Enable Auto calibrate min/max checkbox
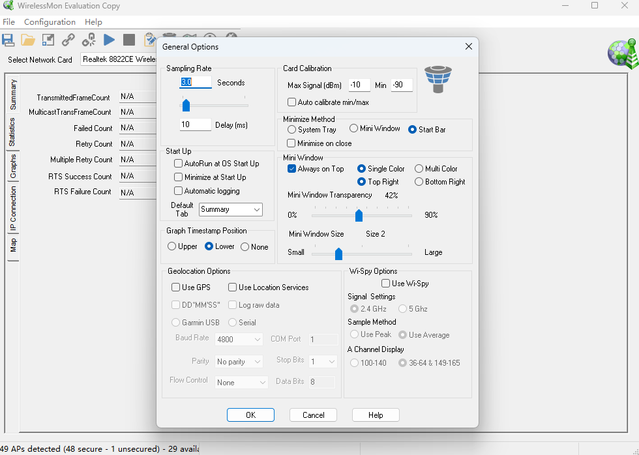Image resolution: width=639 pixels, height=455 pixels. (292, 102)
